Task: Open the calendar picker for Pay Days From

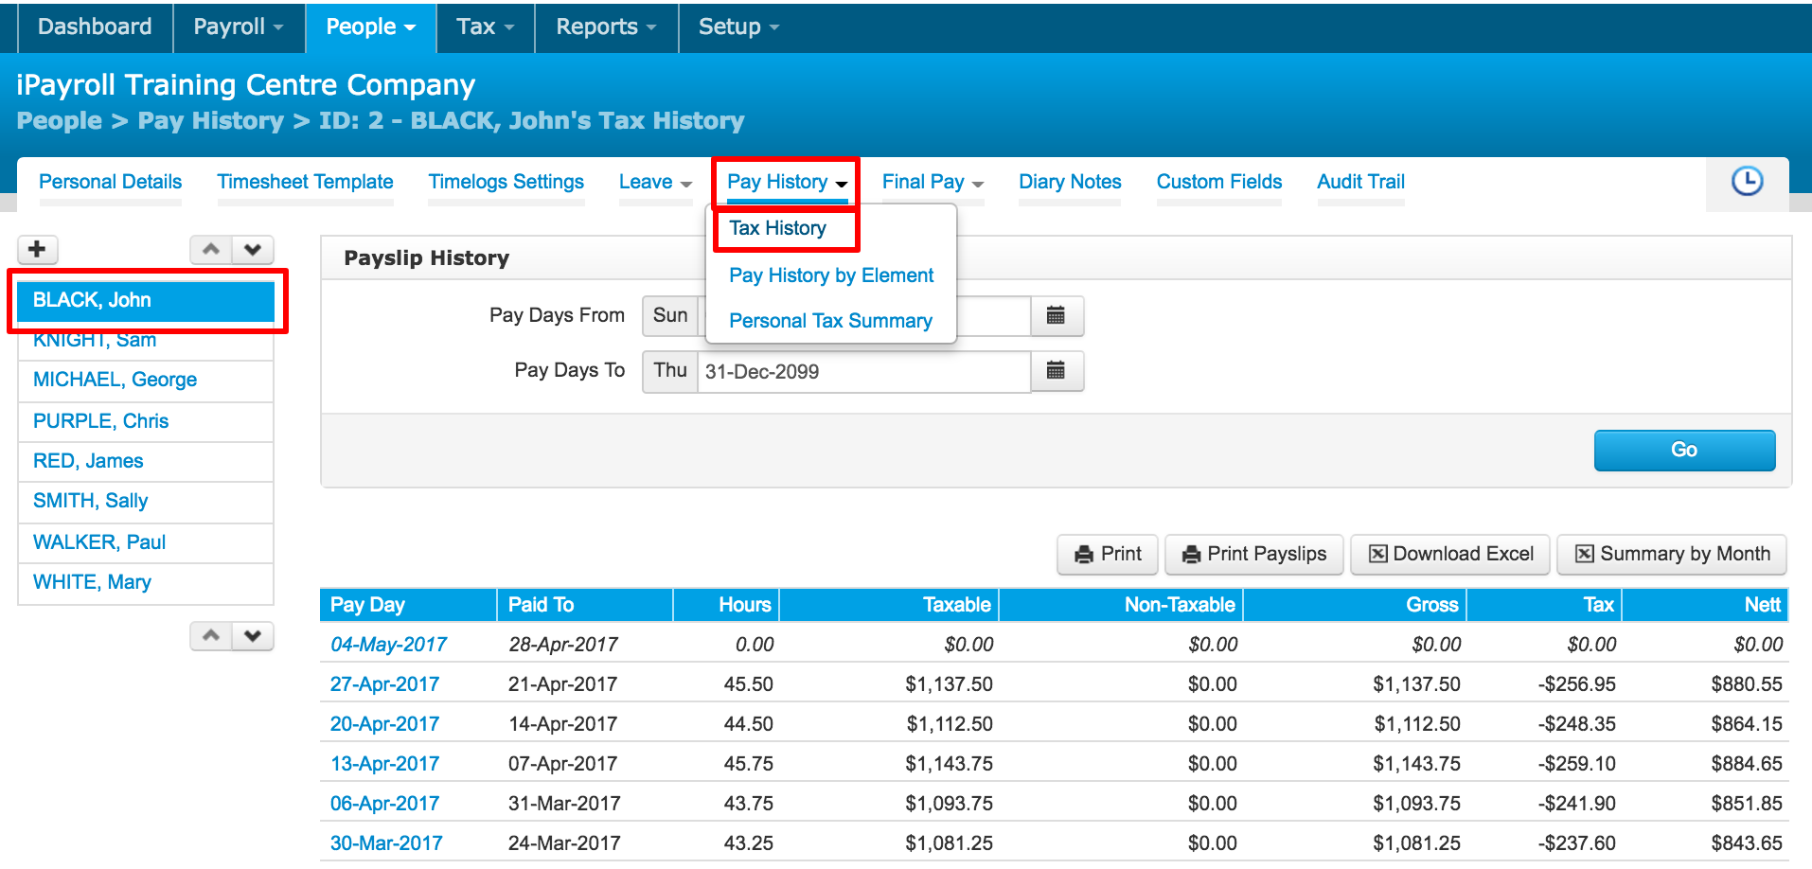Action: point(1057,315)
